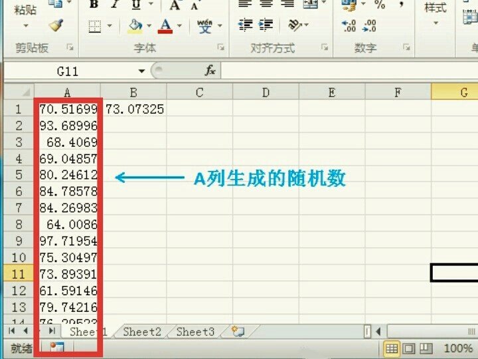478x359 pixels.
Task: Expand the Name Box dropdown arrow
Action: coord(141,71)
